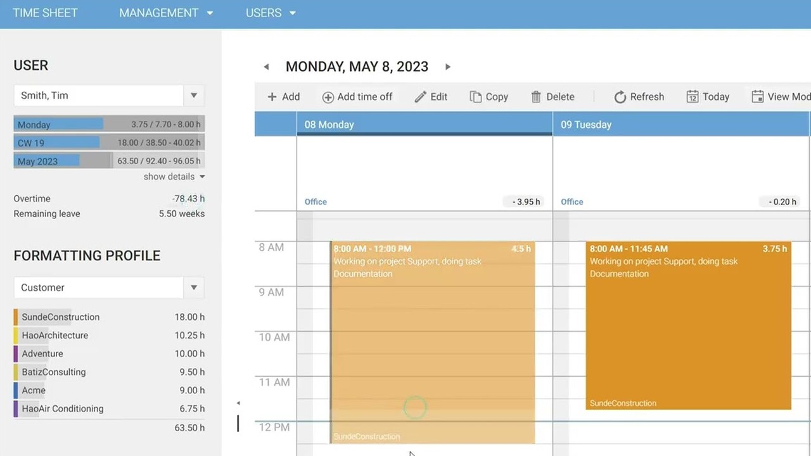
Task: Expand show details
Action: pyautogui.click(x=174, y=177)
